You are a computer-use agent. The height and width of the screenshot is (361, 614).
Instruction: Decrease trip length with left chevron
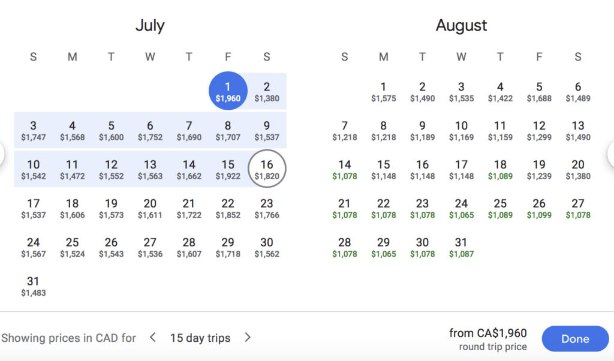153,338
